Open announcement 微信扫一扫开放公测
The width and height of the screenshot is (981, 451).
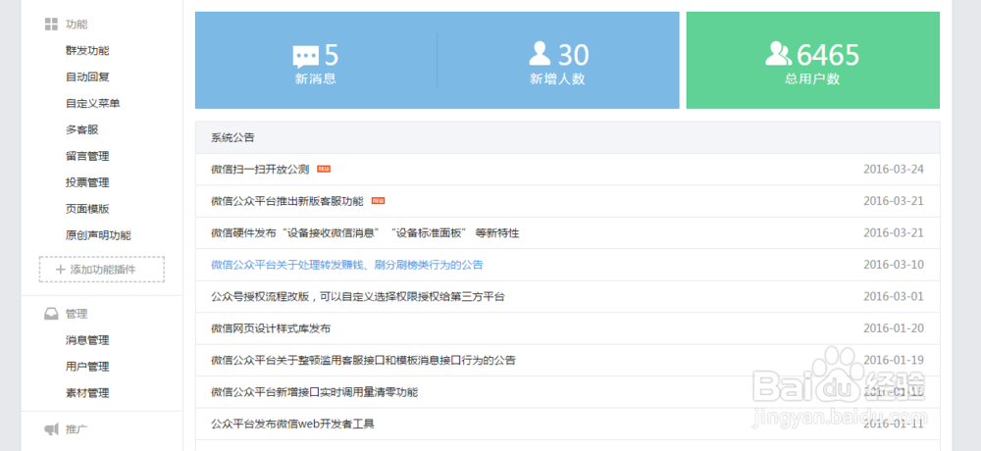click(x=260, y=169)
